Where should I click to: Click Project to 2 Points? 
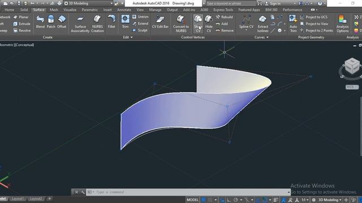tap(317, 30)
